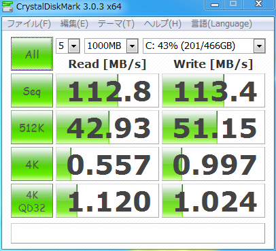Select the 512K write result 51.15
Image resolution: width=276 pixels, height=251 pixels.
213,127
